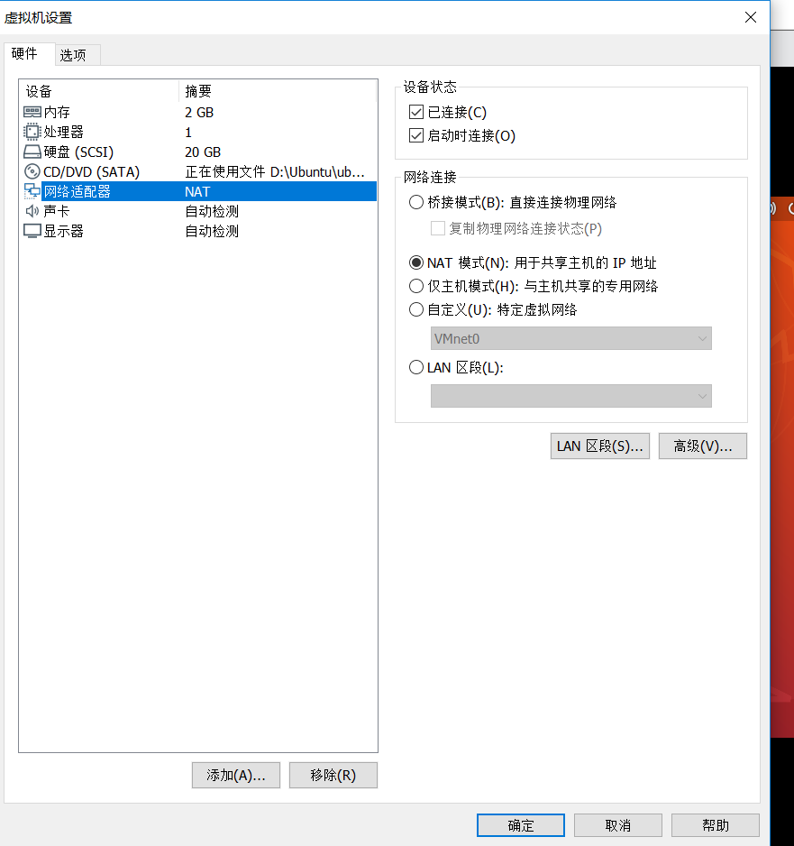Click the 正在使用文件 D:\Ubuntu summary
The width and height of the screenshot is (794, 846).
[x=275, y=171]
